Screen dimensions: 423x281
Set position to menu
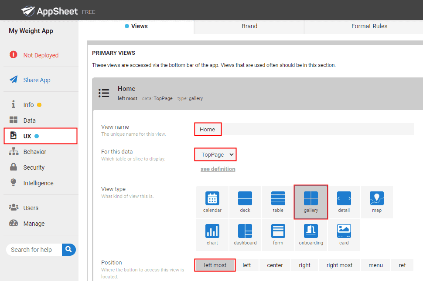pyautogui.click(x=375, y=265)
